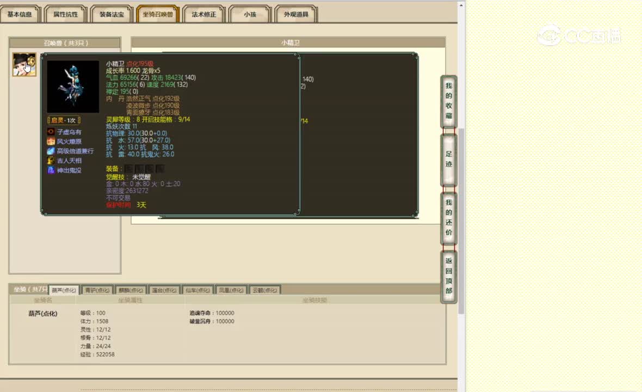The height and width of the screenshot is (392, 642).
Task: Click the 神出鬼没 skill name
Action: point(69,170)
